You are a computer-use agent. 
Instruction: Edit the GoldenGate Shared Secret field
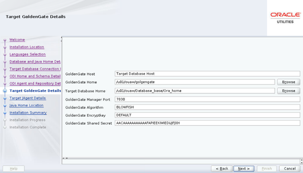[207, 123]
